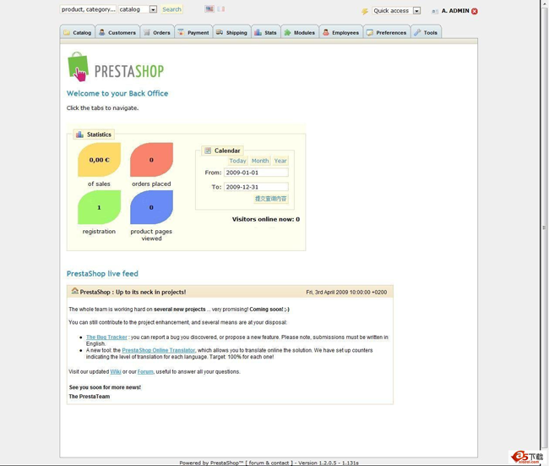
Task: Open the Forum link in the feed
Action: pyautogui.click(x=145, y=371)
